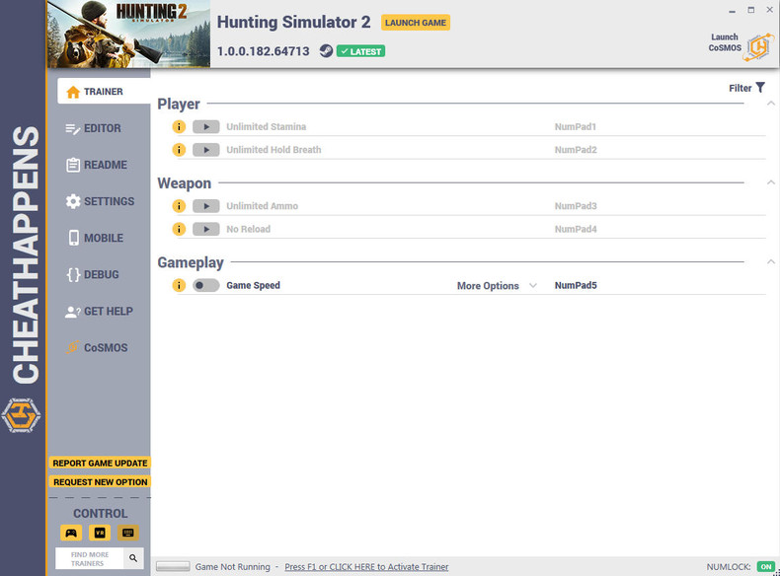
Task: Click the NumPad3 hotkey for Unlimited Ammo
Action: [x=576, y=206]
